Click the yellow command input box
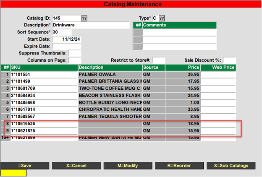Image resolution: width=262 pixels, height=177 pixels. pyautogui.click(x=13, y=172)
